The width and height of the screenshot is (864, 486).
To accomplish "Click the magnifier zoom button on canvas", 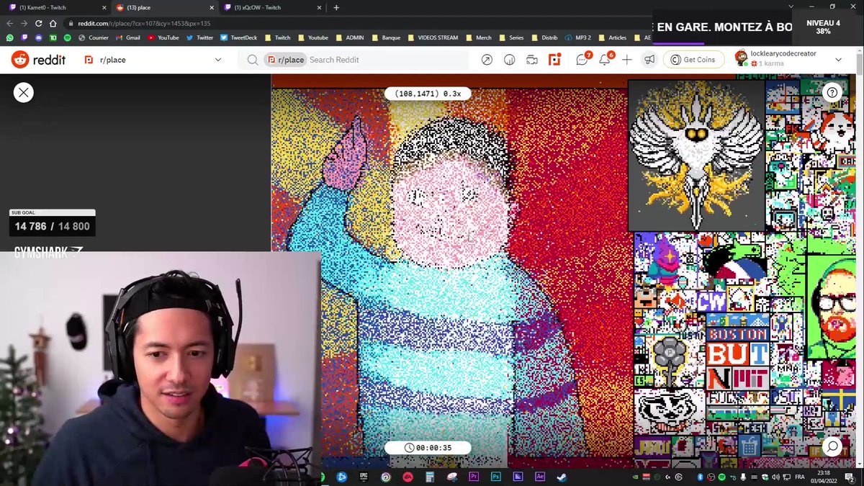I will (x=832, y=447).
